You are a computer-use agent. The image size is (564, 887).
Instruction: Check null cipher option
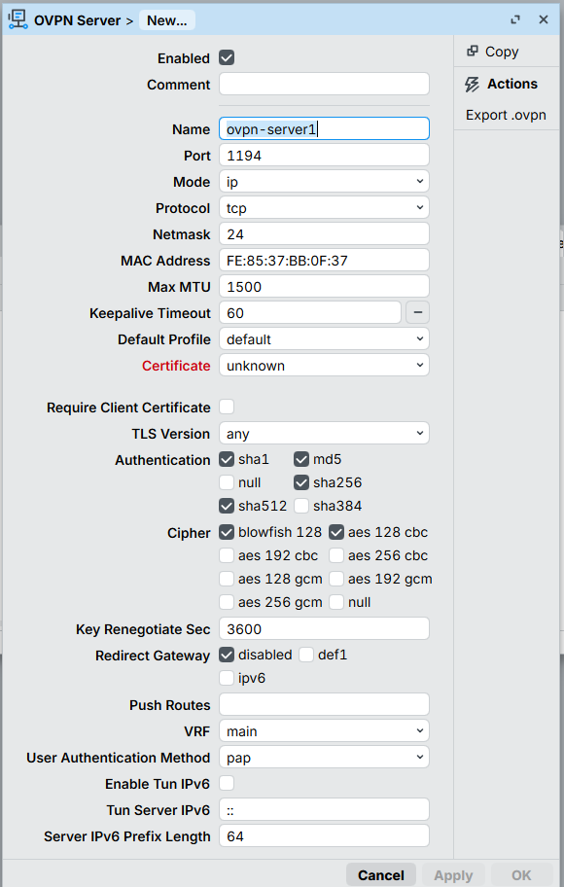[336, 602]
